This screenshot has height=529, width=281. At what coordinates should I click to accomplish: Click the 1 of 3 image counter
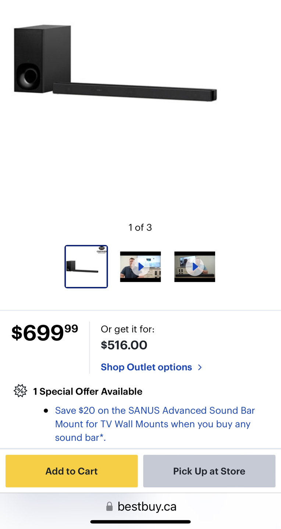point(140,227)
